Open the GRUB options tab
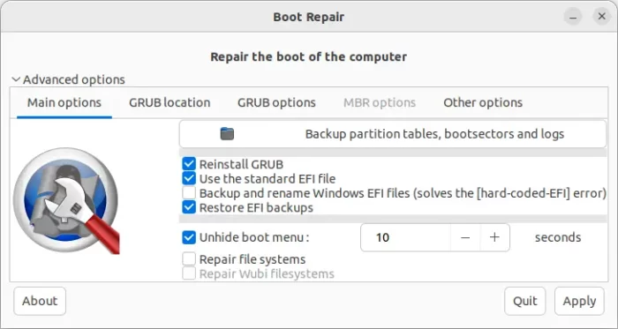Image resolution: width=618 pixels, height=329 pixels. coord(276,102)
